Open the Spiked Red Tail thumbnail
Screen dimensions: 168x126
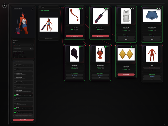coord(75,16)
